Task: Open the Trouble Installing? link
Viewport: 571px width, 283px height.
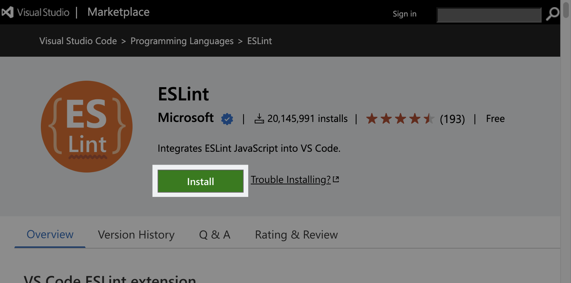Action: pyautogui.click(x=291, y=179)
